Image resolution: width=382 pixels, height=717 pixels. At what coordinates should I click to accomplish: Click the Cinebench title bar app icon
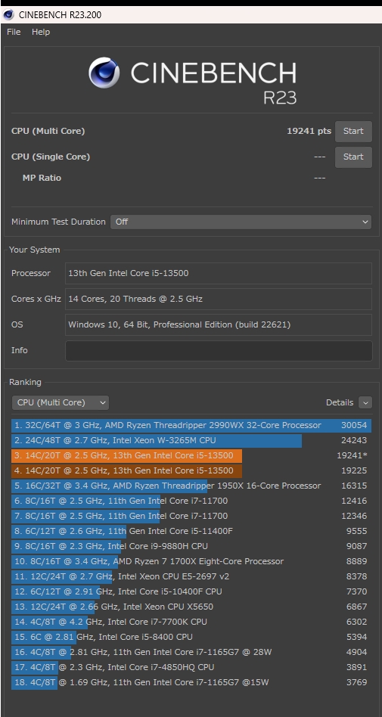[8, 14]
